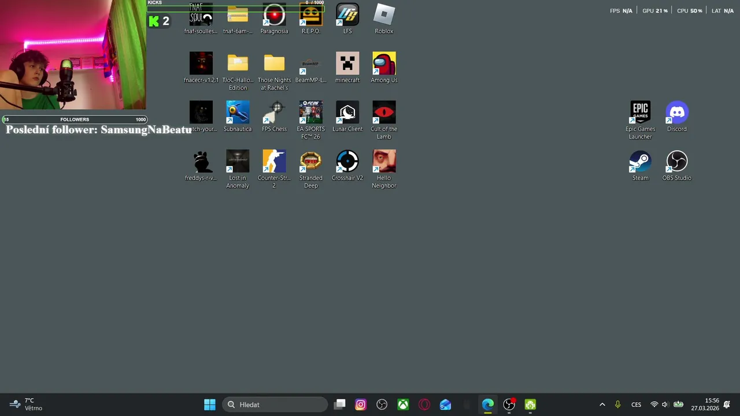Launch BeamMP-Launcher shortcut
Screen dimensions: 740x416
(310, 68)
